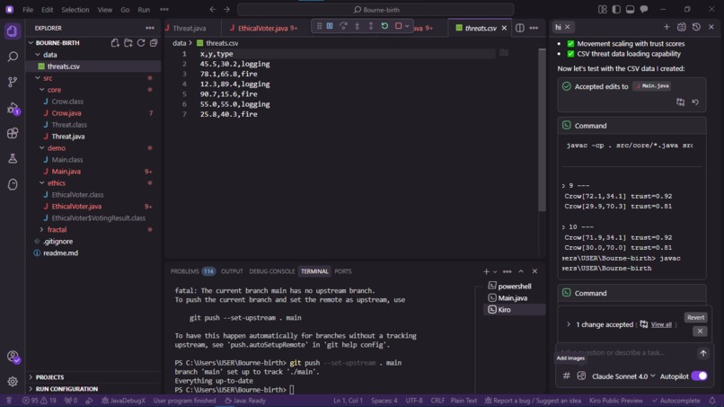Close the threats.csv editor tab

[504, 28]
